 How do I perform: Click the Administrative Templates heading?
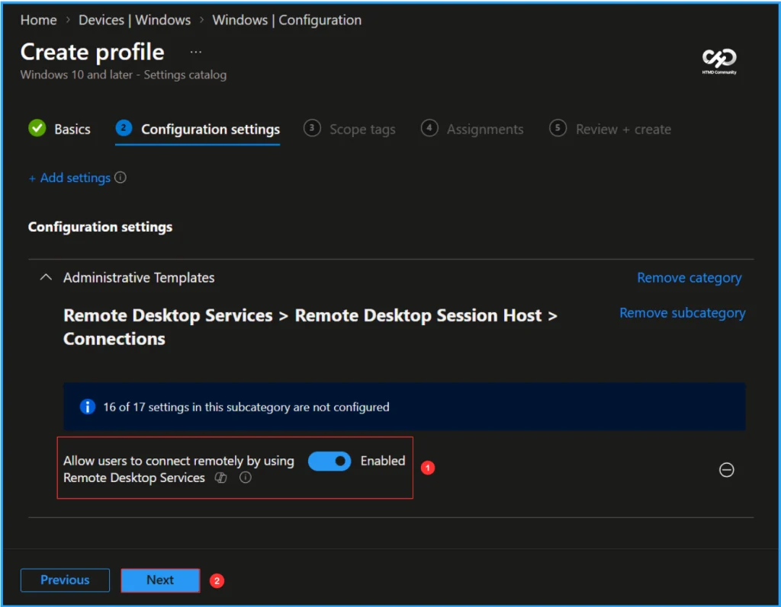(x=139, y=278)
